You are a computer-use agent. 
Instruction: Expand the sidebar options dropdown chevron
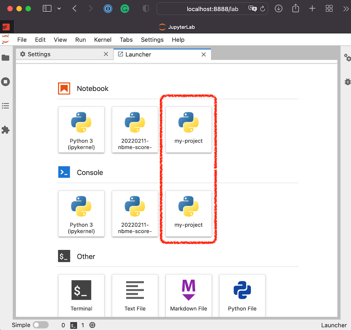click(59, 9)
